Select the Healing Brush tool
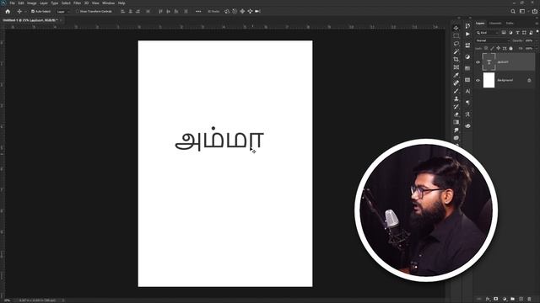This screenshot has height=303, width=540. [456, 83]
